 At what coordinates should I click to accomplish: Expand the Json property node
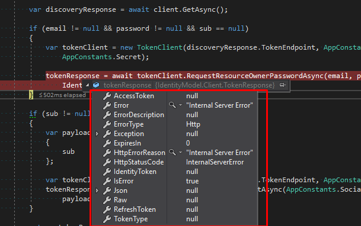pyautogui.click(x=97, y=191)
